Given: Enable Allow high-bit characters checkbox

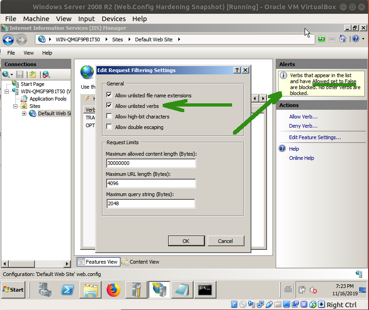Looking at the screenshot, I should 109,116.
